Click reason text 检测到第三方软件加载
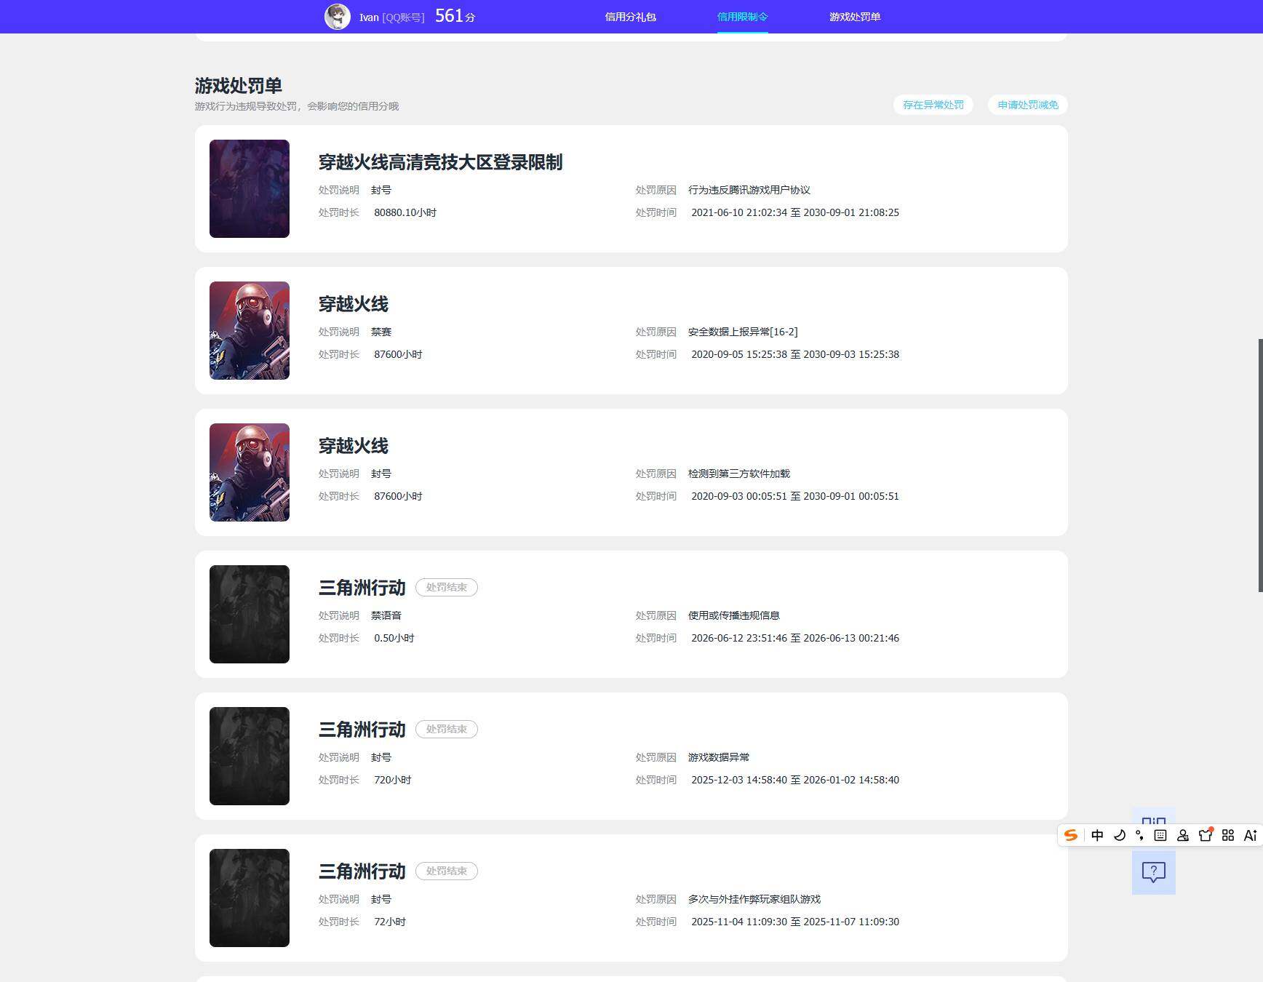 coord(739,474)
